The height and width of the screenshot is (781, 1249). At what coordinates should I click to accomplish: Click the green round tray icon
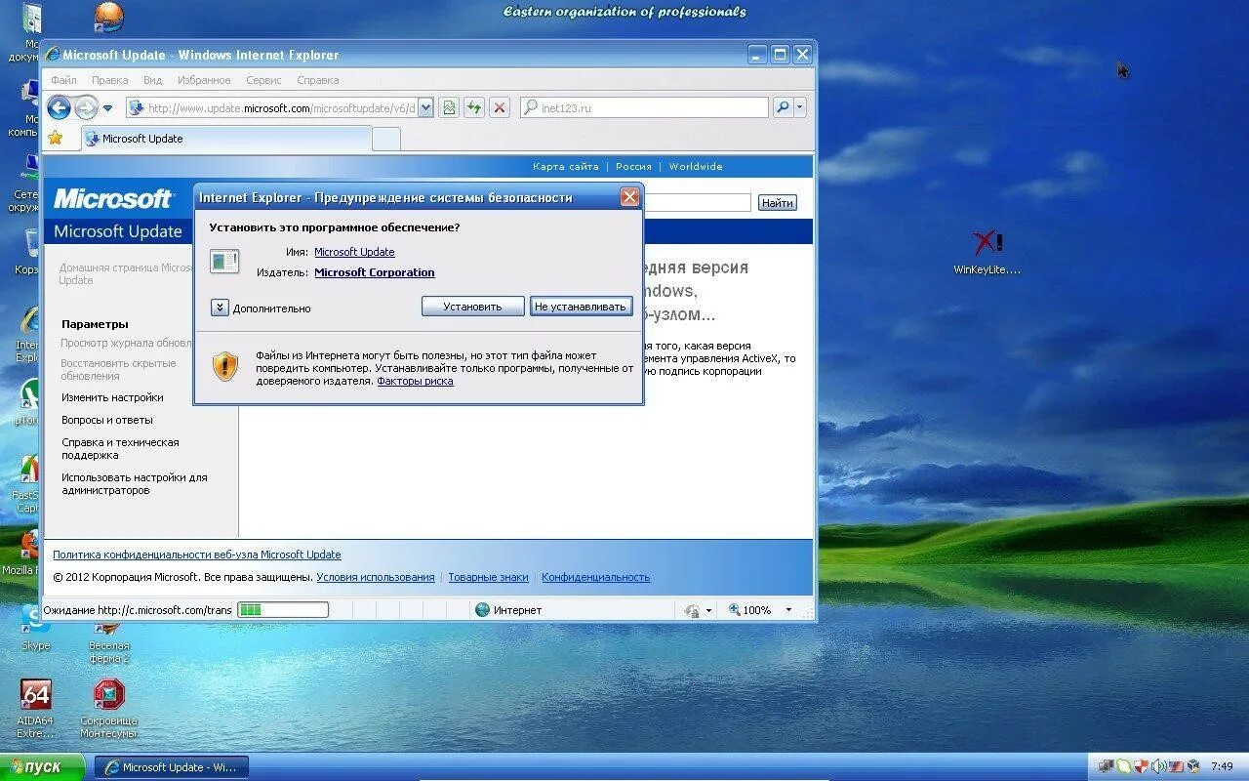click(x=1124, y=766)
